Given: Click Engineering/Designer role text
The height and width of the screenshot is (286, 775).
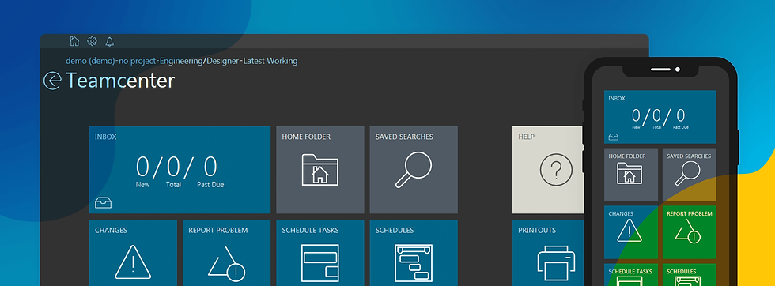Looking at the screenshot, I should [x=199, y=62].
